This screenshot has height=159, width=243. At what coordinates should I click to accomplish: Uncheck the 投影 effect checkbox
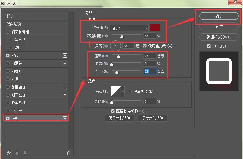8,118
